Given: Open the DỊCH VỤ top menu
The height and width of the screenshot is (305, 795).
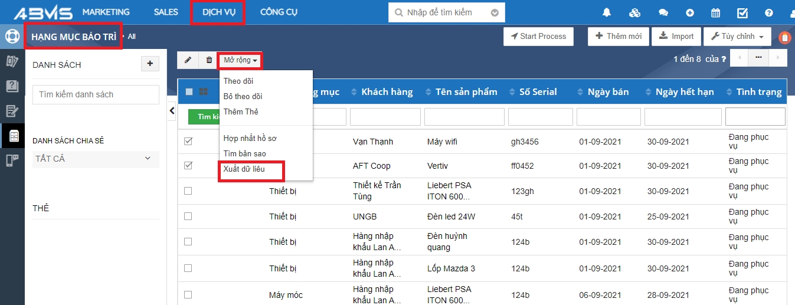Looking at the screenshot, I should point(218,12).
